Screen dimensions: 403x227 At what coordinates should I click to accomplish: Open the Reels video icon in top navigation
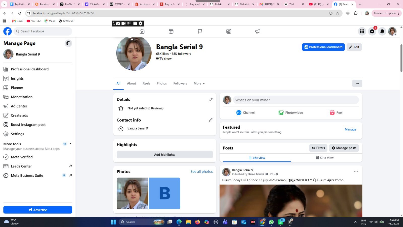(x=171, y=31)
